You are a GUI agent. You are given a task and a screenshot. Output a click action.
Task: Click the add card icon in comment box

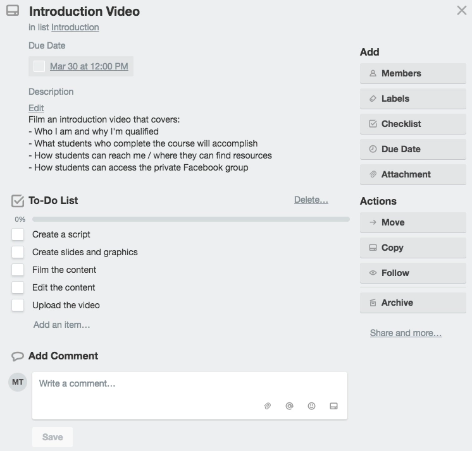tap(334, 406)
